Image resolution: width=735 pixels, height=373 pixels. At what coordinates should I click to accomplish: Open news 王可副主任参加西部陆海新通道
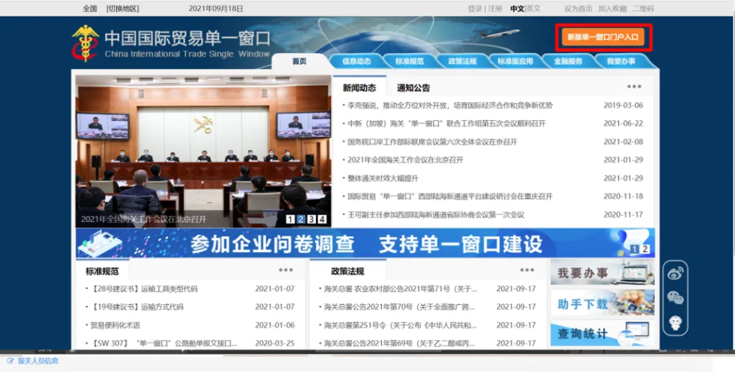tap(436, 215)
